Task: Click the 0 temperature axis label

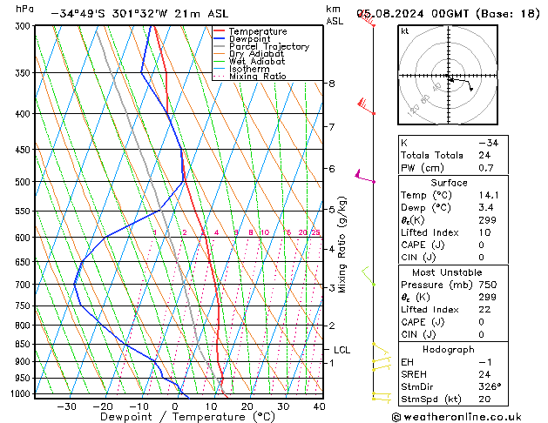Action: coord(175,406)
